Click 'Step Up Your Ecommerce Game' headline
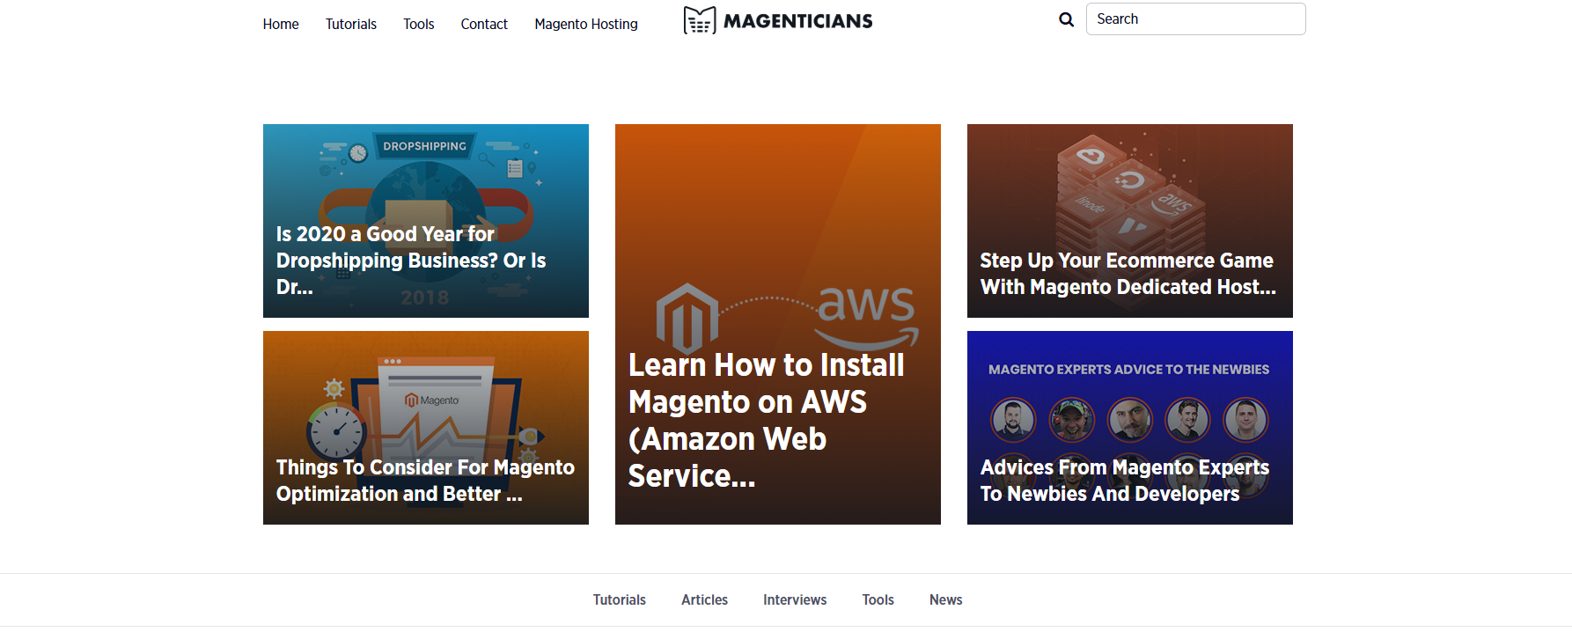 click(1128, 274)
